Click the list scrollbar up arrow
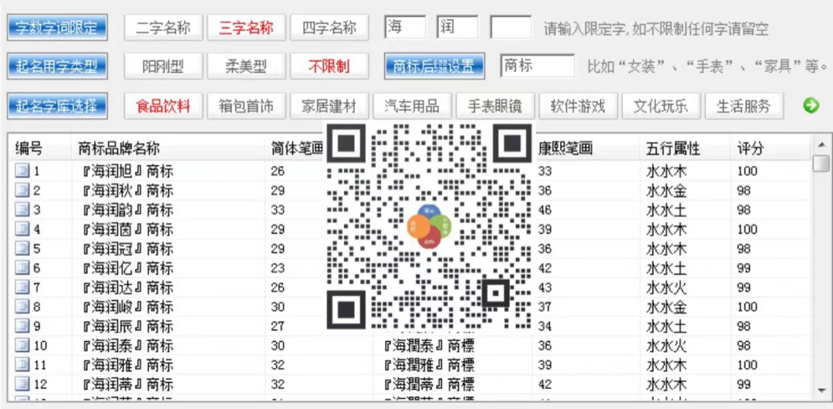 821,144
